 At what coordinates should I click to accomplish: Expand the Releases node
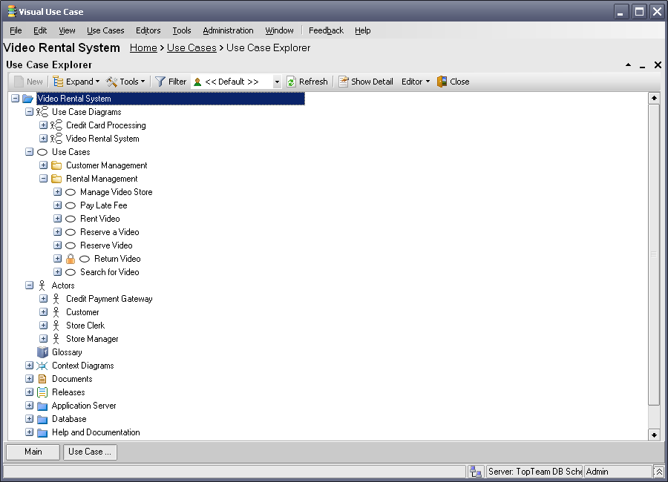point(30,392)
